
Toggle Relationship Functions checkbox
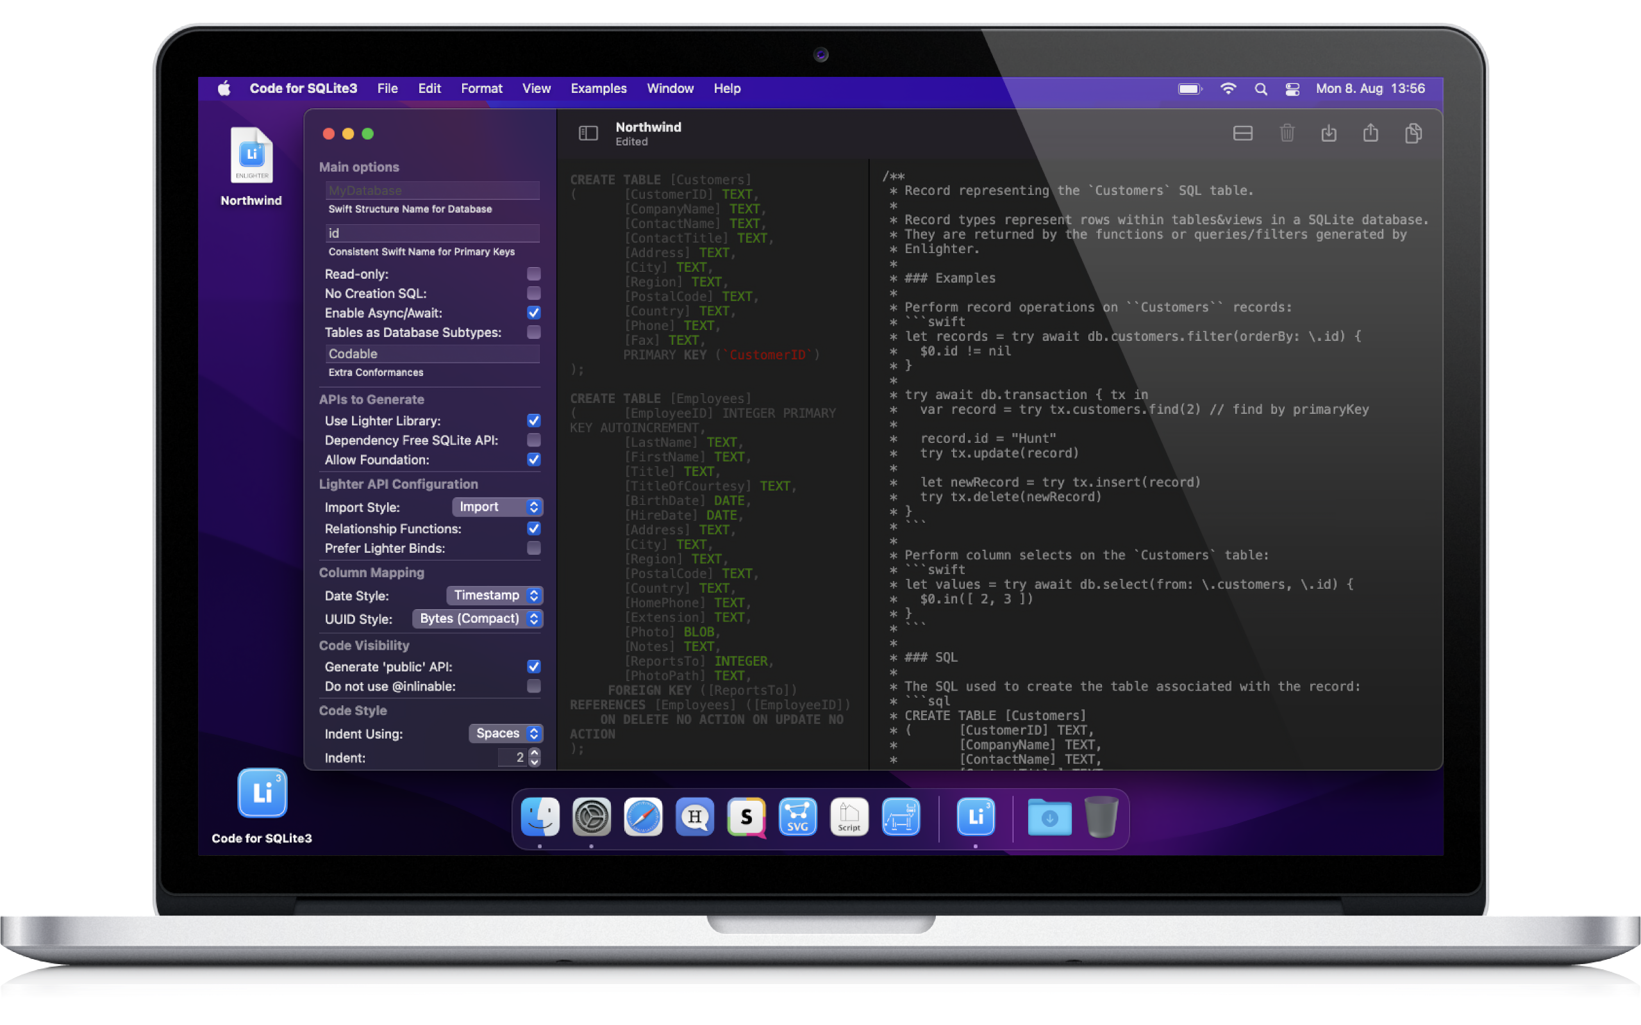[534, 529]
